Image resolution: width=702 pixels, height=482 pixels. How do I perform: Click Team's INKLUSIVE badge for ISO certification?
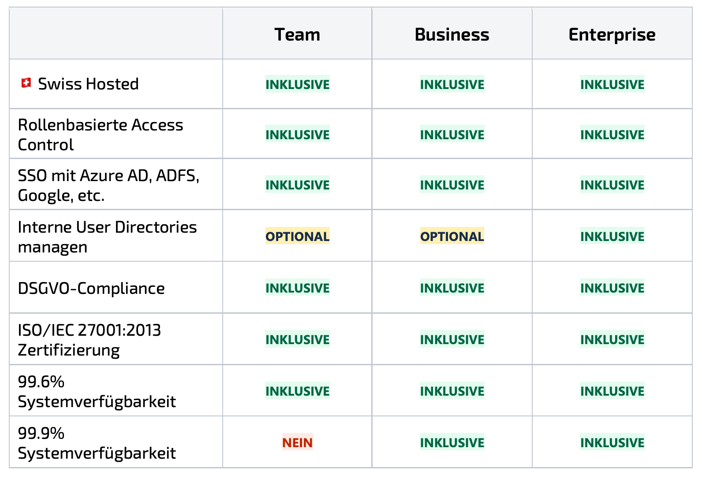(298, 339)
